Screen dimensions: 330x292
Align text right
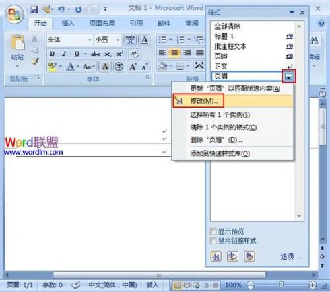tap(187, 53)
